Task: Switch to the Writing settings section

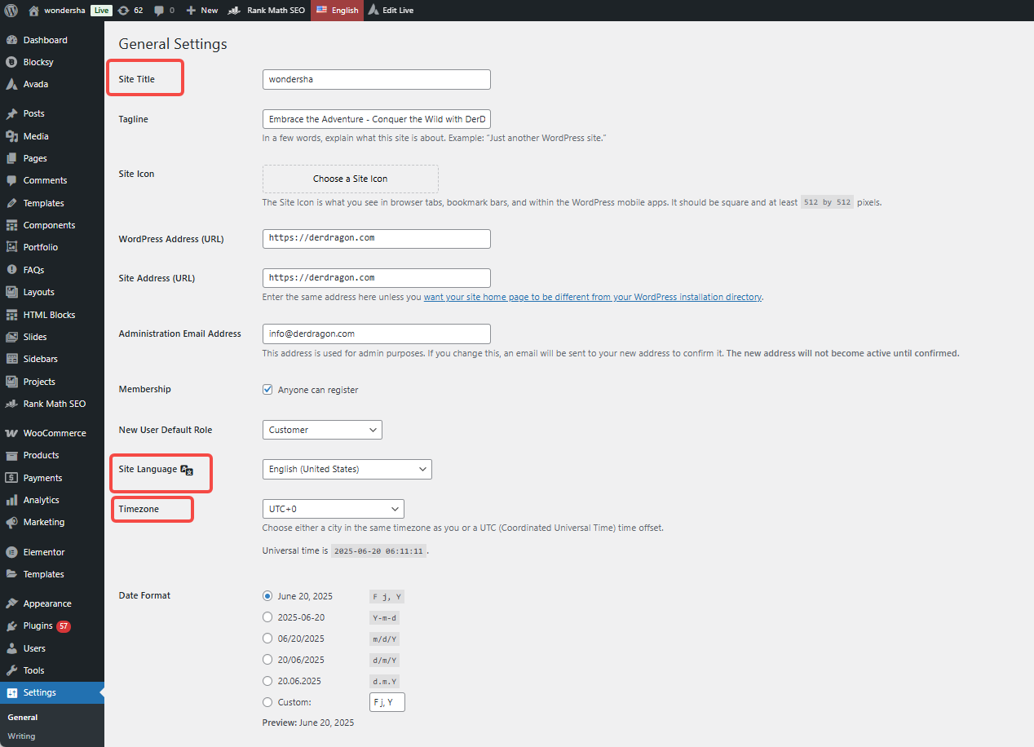Action: pos(21,736)
